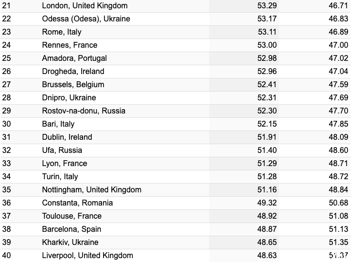Image resolution: width=352 pixels, height=262 pixels.
Task: Click rank number 34 for Turin
Action: tap(6, 177)
